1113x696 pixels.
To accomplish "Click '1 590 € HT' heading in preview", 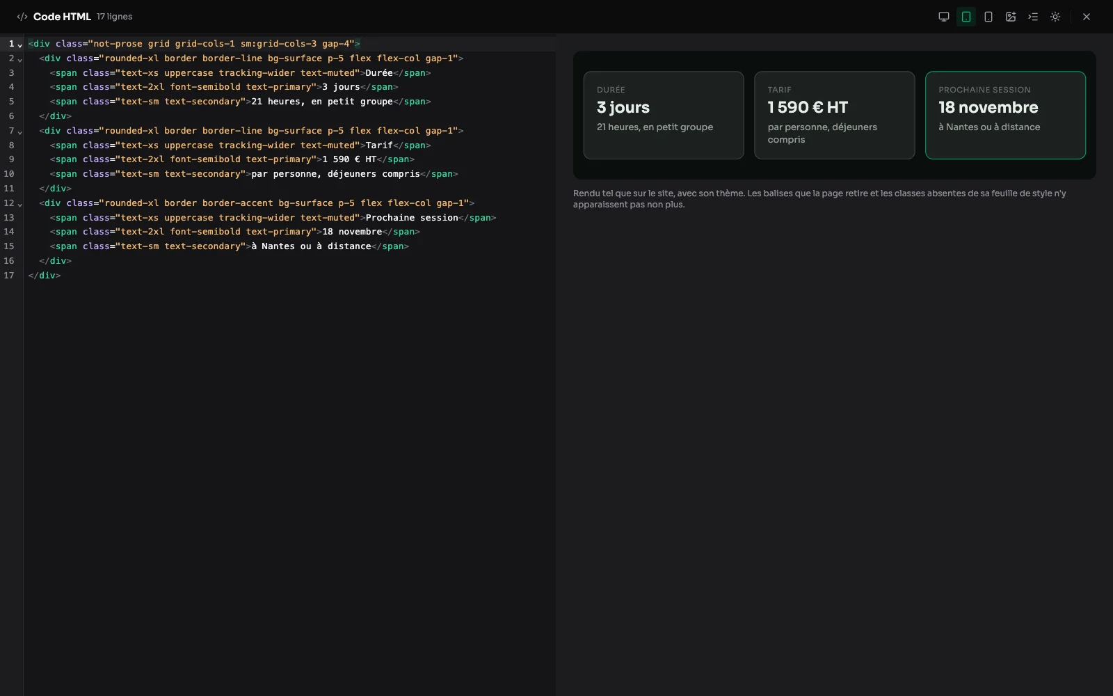I will pyautogui.click(x=808, y=107).
